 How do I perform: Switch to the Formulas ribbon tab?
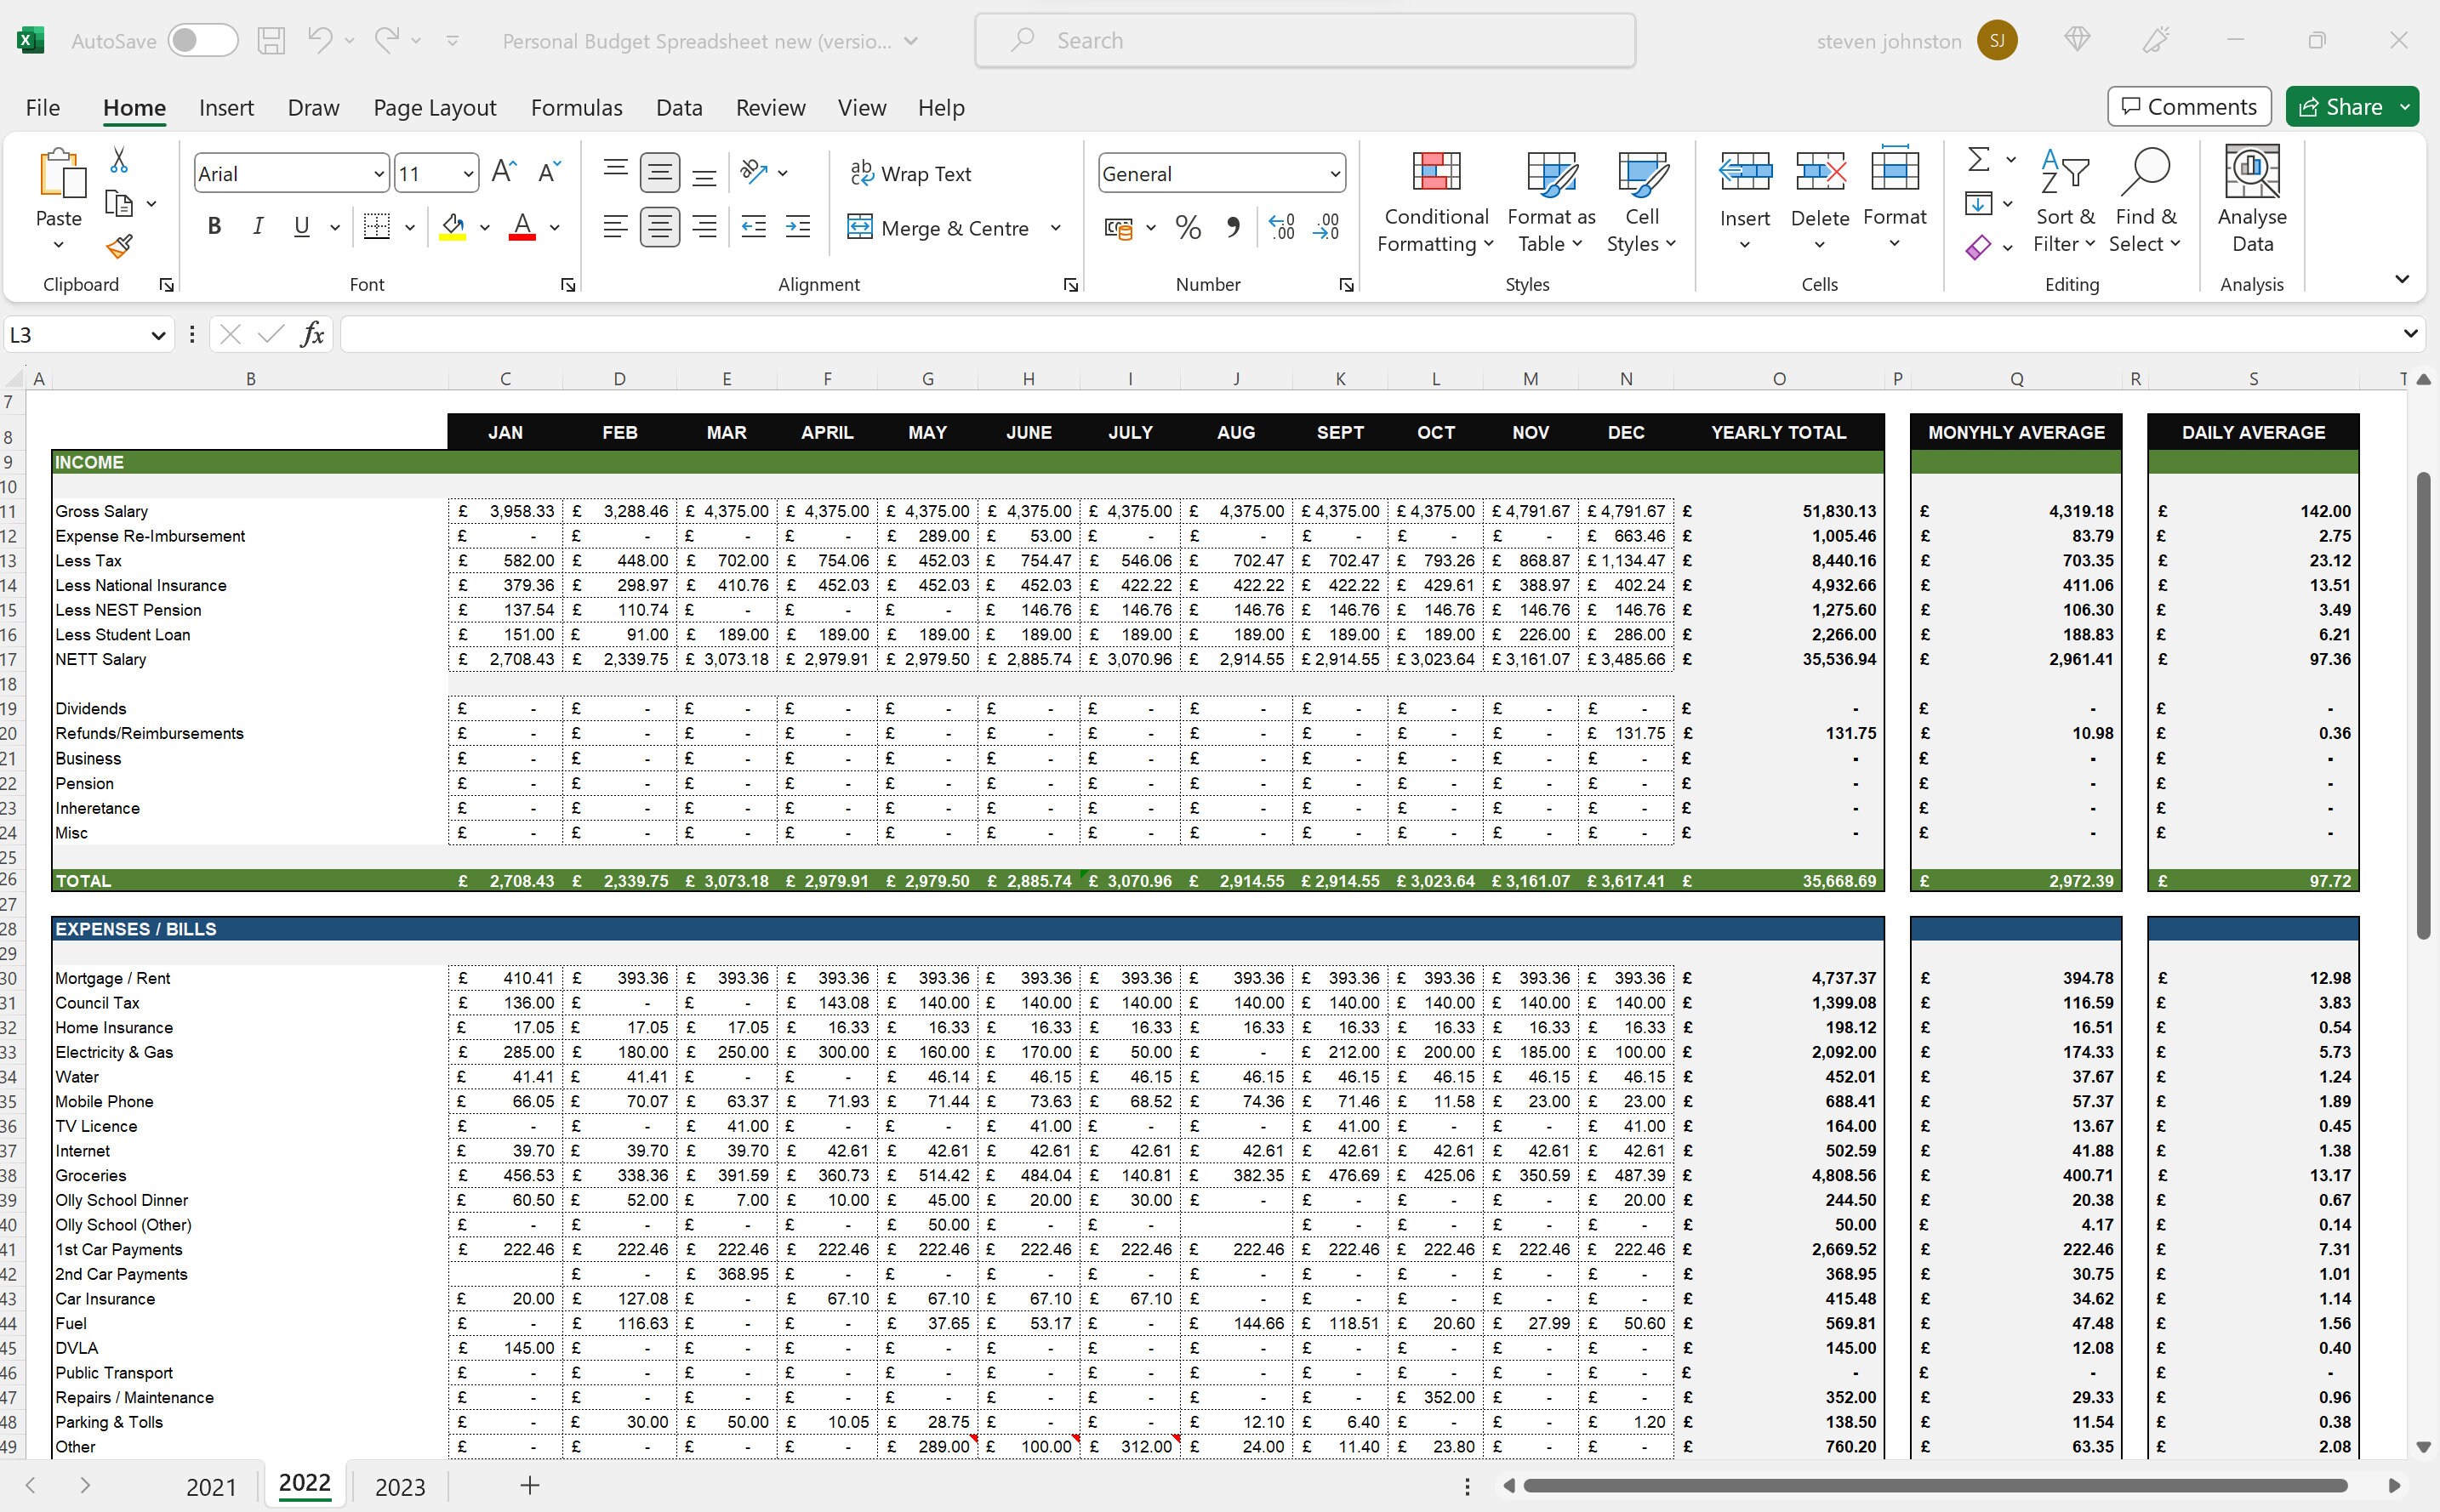[x=576, y=107]
